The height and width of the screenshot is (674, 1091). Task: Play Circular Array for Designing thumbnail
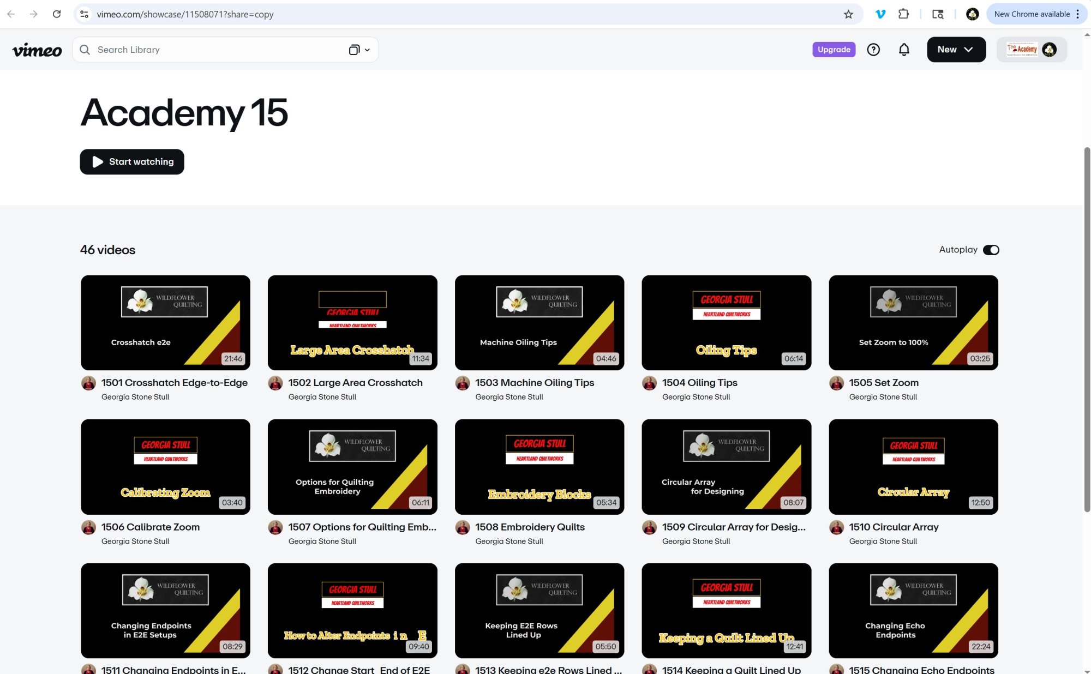pos(727,467)
